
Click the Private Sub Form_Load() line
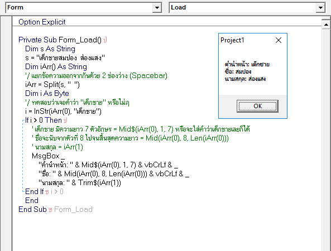(60, 40)
